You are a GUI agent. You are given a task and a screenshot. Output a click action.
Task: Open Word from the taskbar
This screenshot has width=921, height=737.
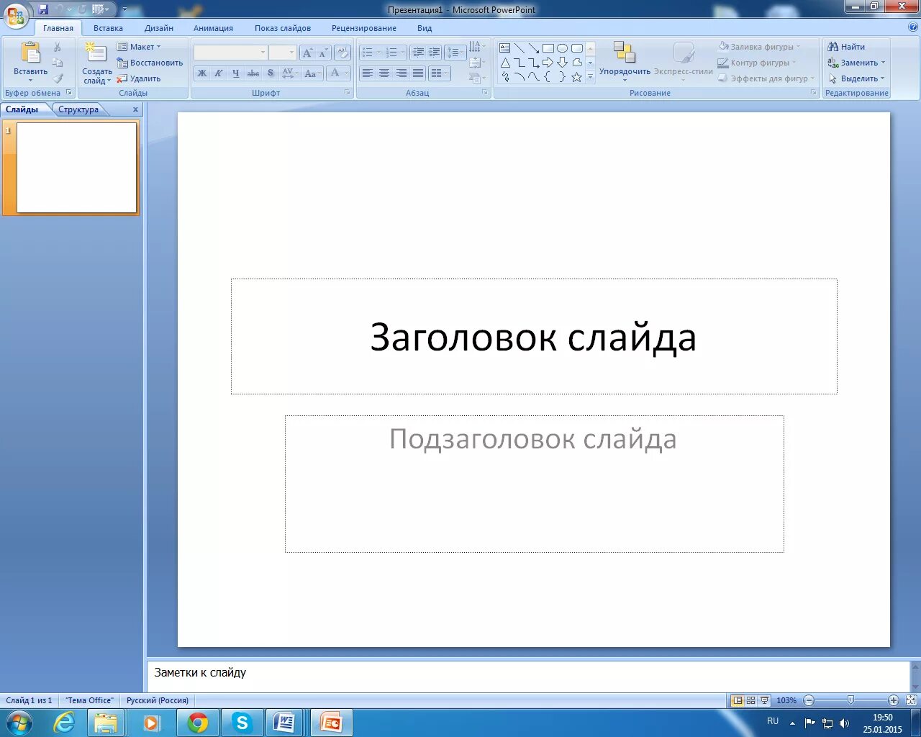coord(285,723)
